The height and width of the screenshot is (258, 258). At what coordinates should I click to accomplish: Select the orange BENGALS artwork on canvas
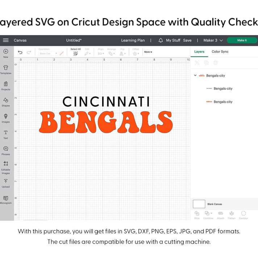(106, 122)
